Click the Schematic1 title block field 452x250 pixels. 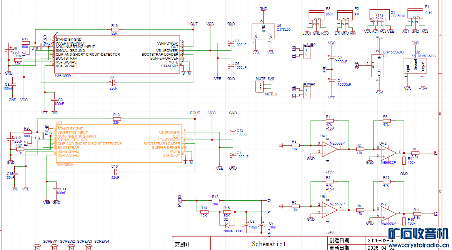coord(269,244)
